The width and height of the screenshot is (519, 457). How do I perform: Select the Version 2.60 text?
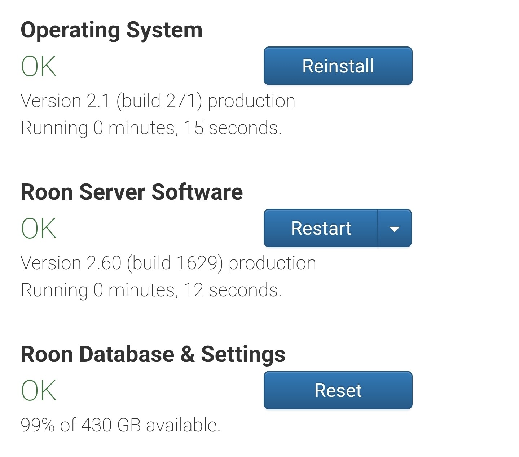71,263
